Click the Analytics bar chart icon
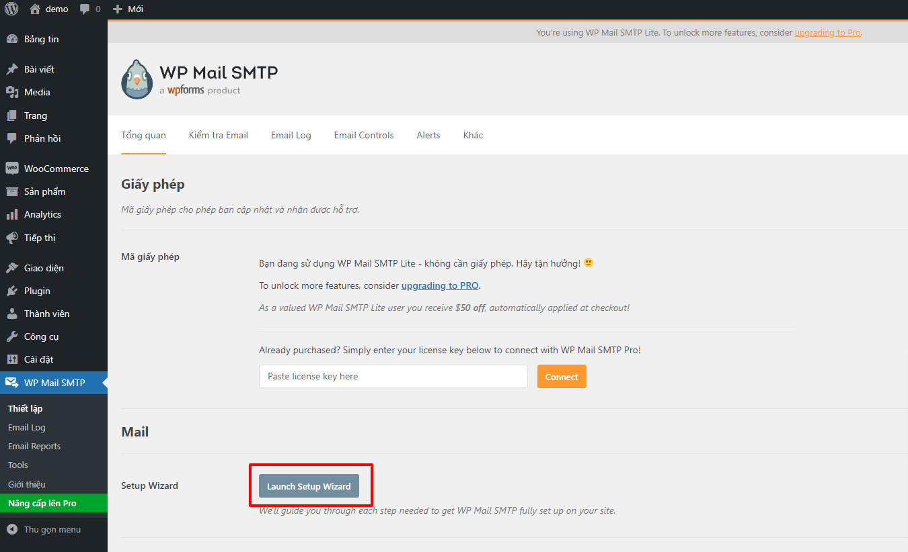The height and width of the screenshot is (552, 908). click(12, 214)
